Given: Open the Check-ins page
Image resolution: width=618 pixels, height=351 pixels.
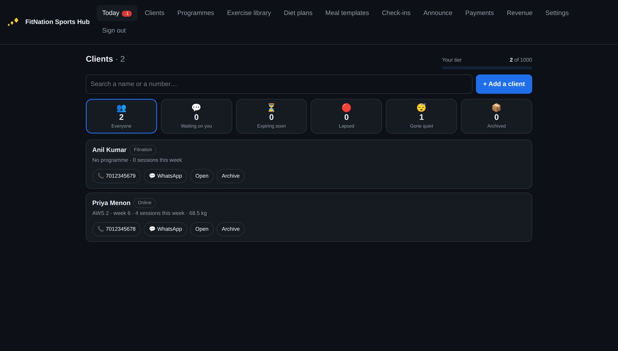Looking at the screenshot, I should (396, 13).
